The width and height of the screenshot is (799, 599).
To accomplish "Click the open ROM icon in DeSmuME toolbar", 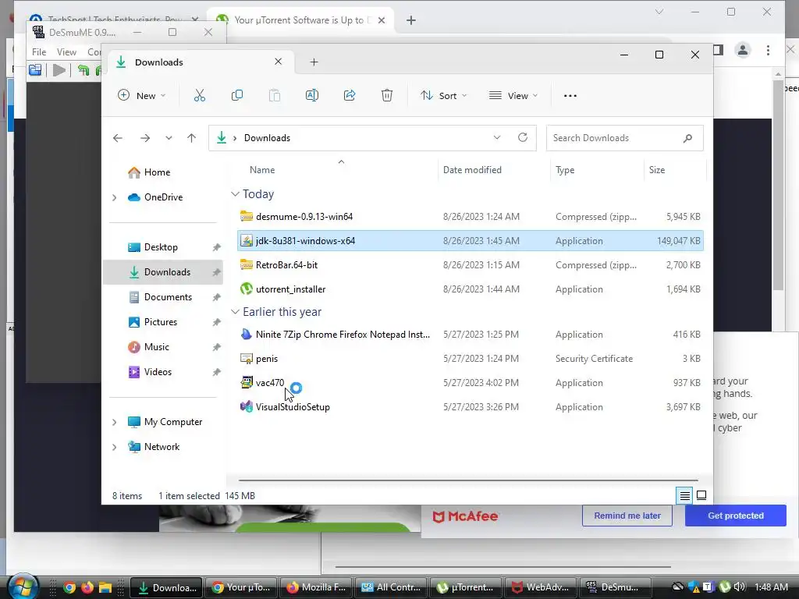I will tap(35, 69).
